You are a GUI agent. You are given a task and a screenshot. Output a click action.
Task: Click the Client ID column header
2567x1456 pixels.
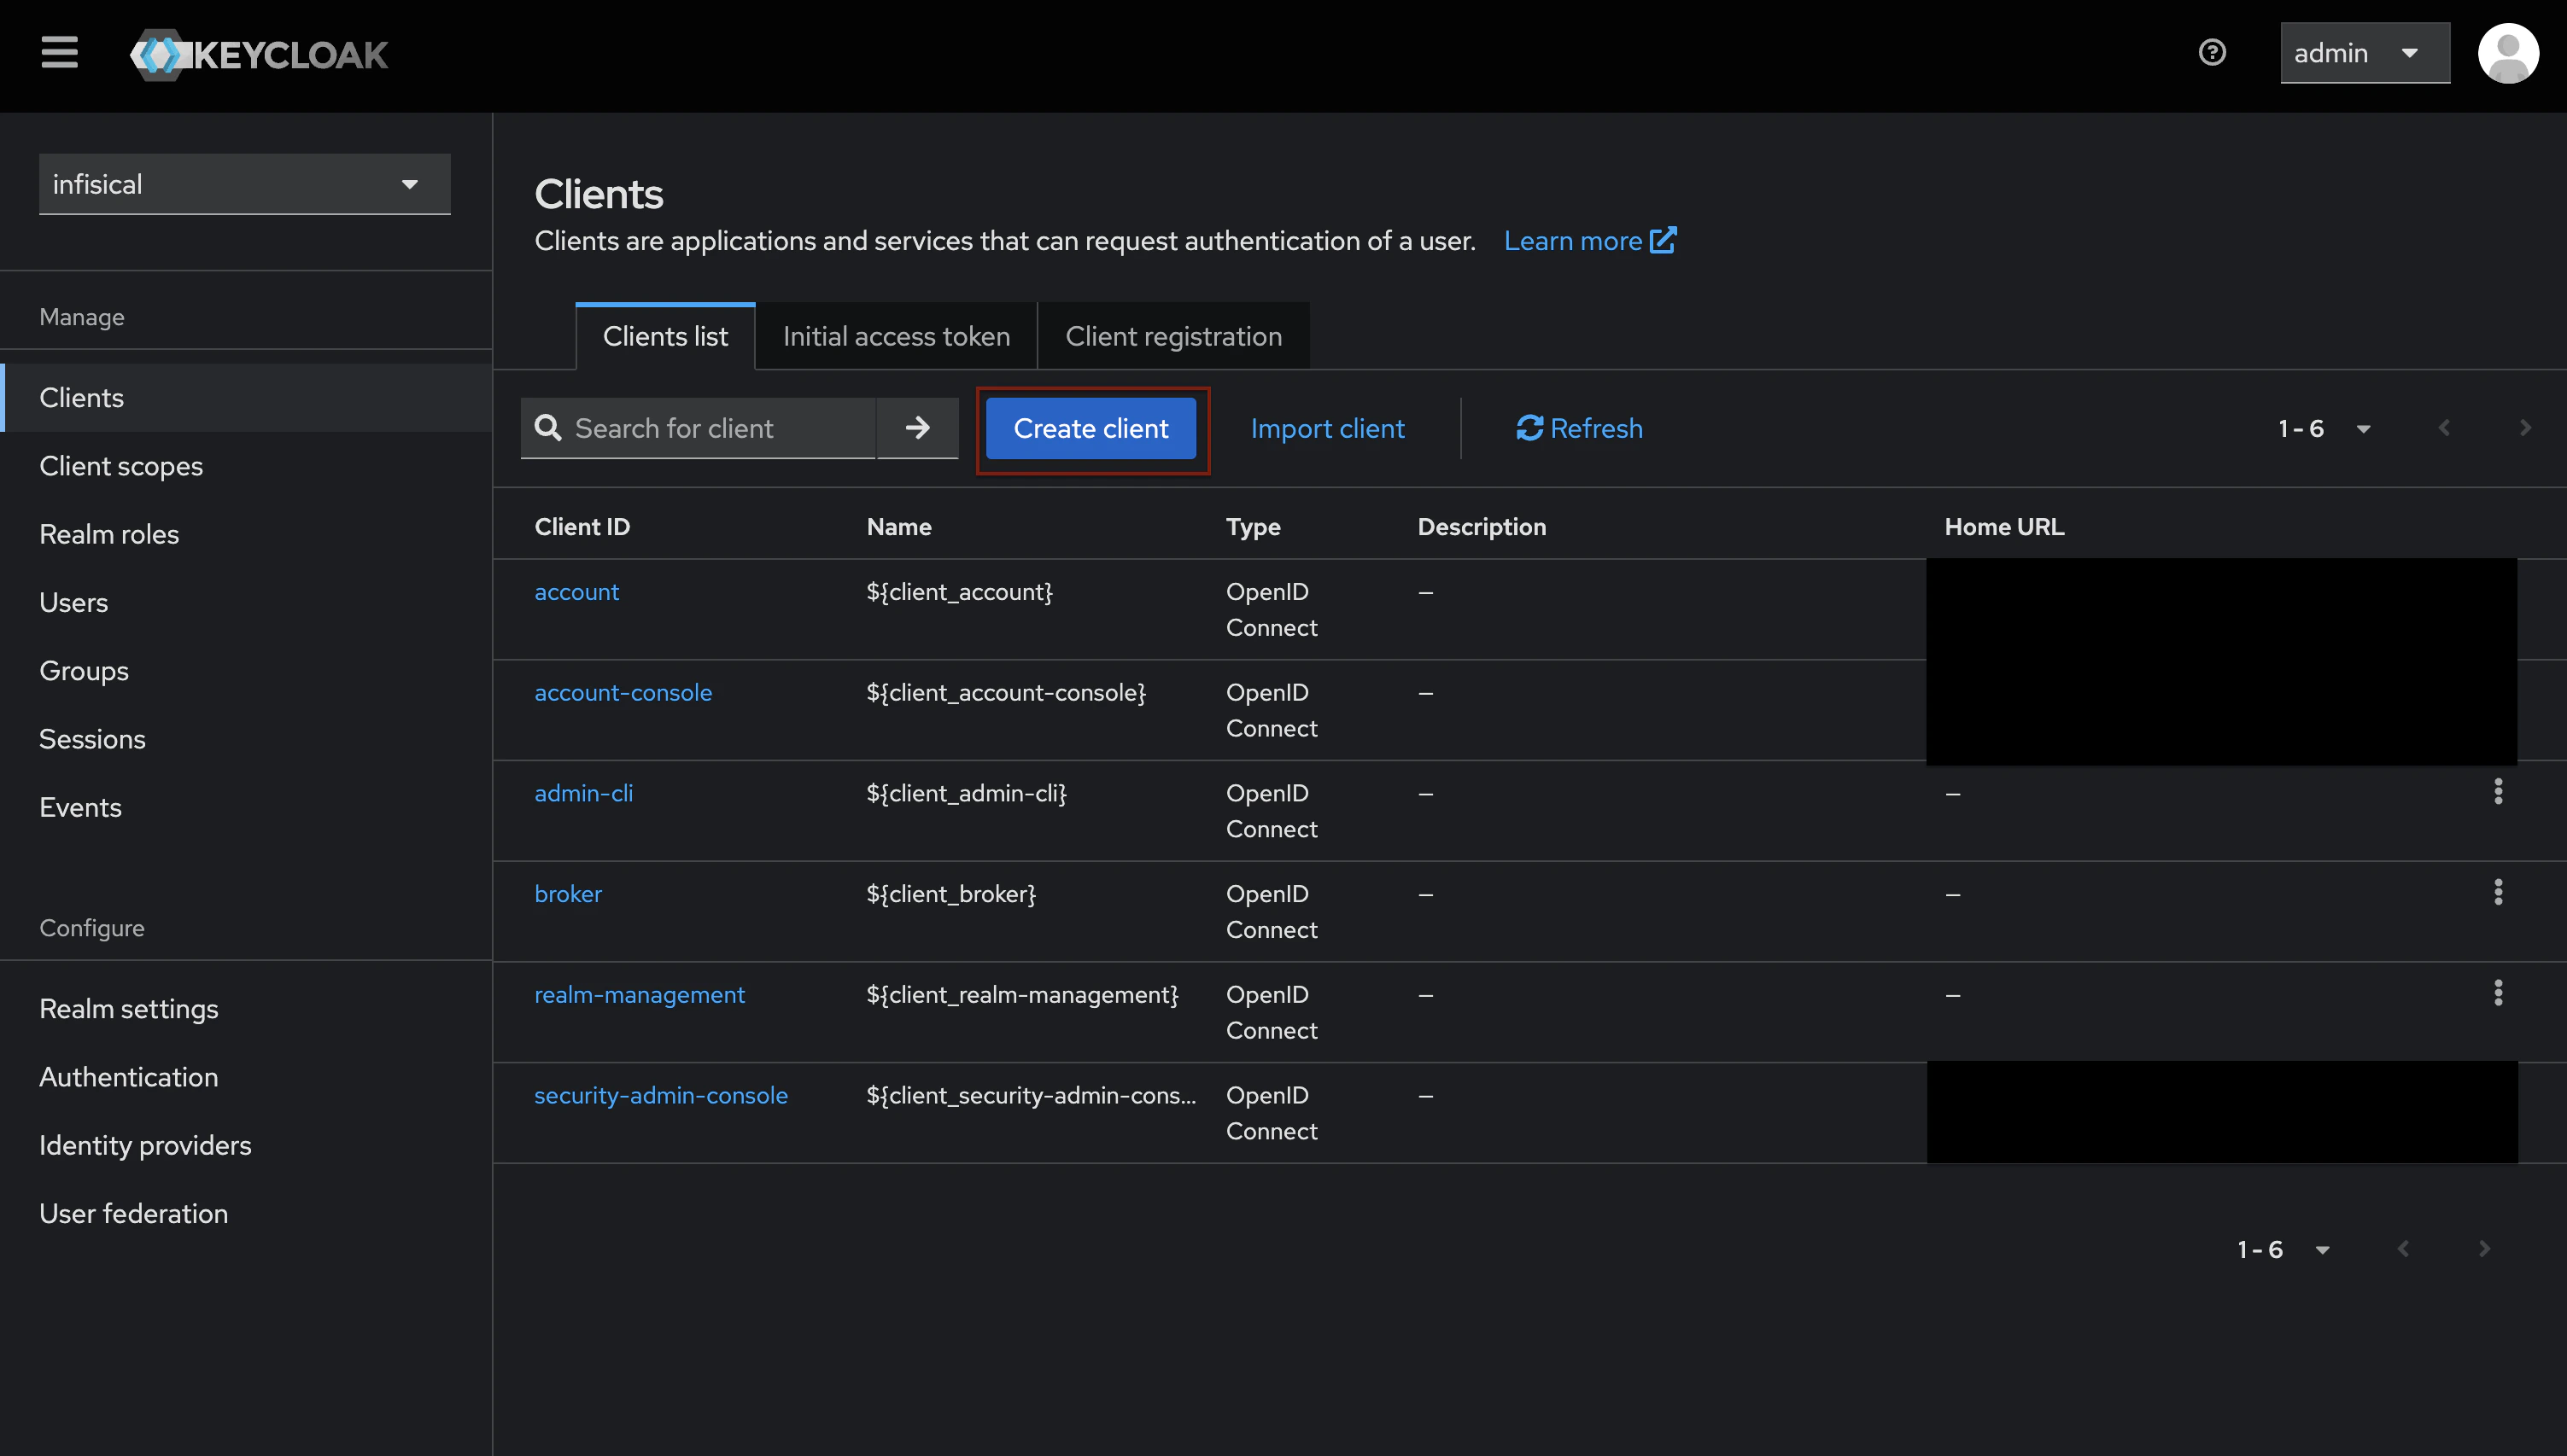[x=582, y=527]
